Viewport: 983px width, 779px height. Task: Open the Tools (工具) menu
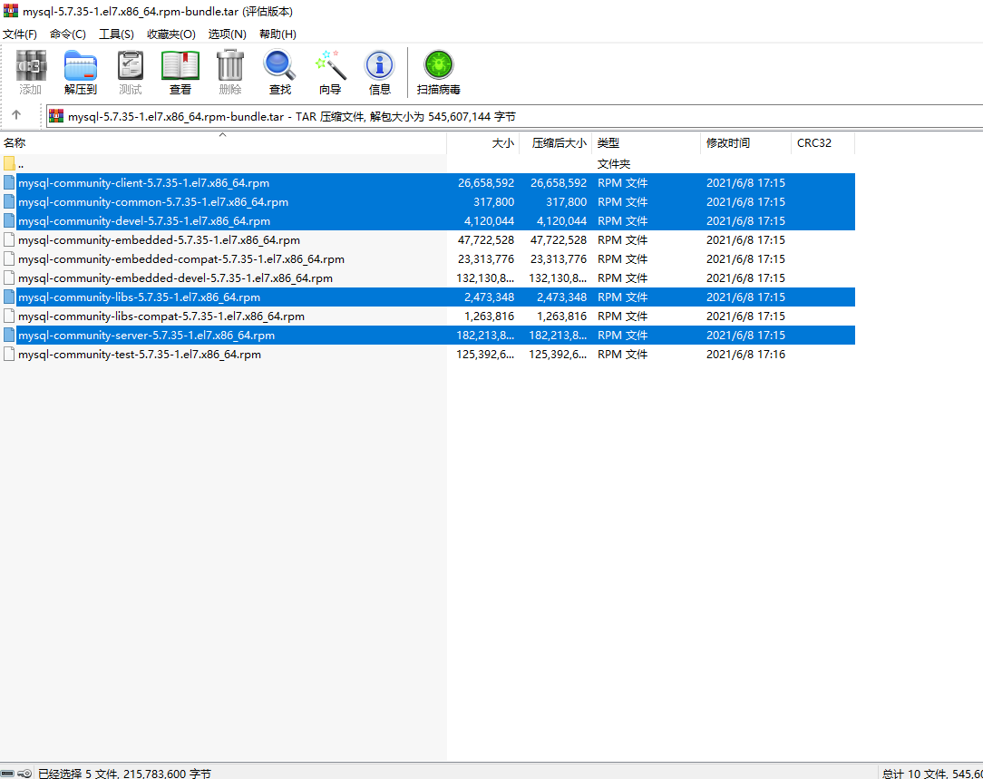[116, 34]
